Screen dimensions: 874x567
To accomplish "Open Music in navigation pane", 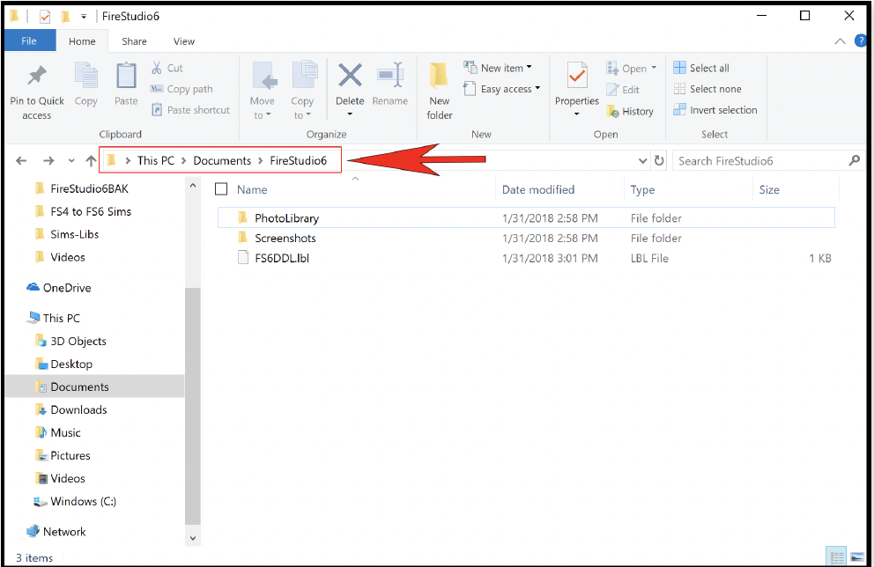I will 66,433.
